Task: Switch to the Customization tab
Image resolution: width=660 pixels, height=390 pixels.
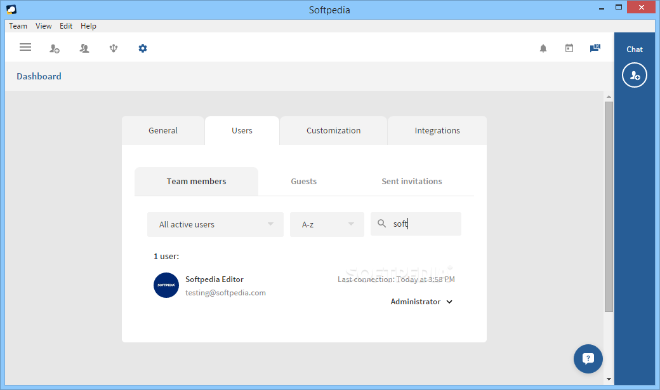Action: coord(333,131)
